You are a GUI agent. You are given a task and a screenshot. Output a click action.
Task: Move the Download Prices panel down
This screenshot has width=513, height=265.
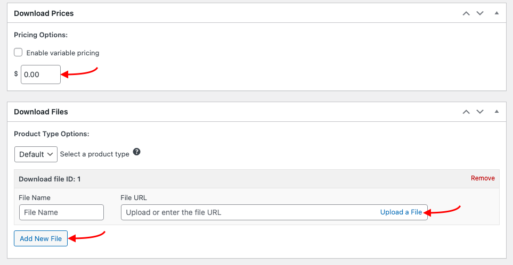479,13
